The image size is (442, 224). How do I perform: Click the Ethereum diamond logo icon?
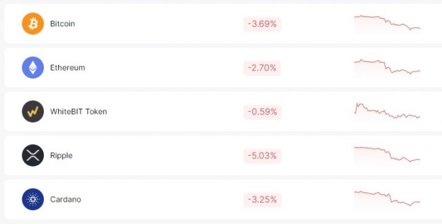click(33, 67)
